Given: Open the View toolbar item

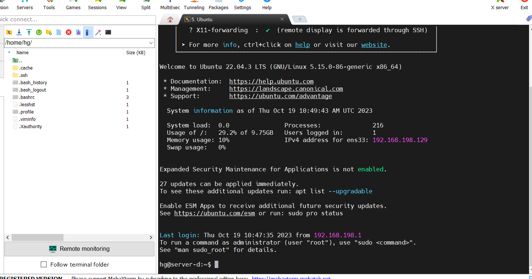Looking at the screenshot, I should click(121, 5).
